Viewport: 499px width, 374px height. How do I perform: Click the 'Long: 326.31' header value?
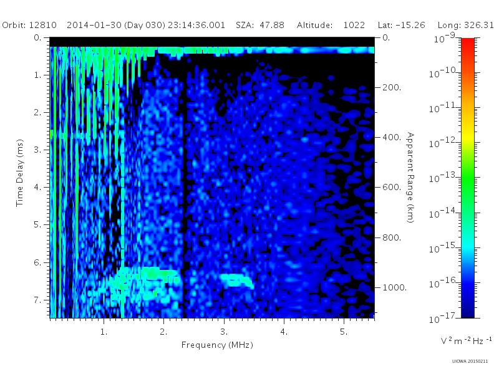(465, 25)
